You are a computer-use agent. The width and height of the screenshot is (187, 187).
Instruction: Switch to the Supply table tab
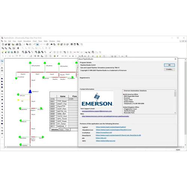point(62,130)
